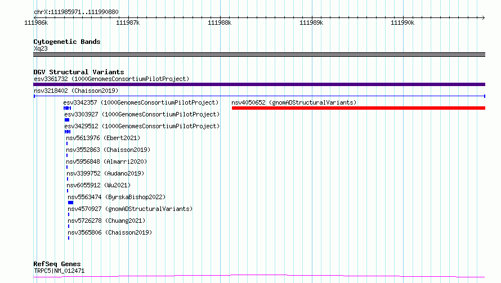Click the chrX:111985971..111990880 region label

pos(76,12)
